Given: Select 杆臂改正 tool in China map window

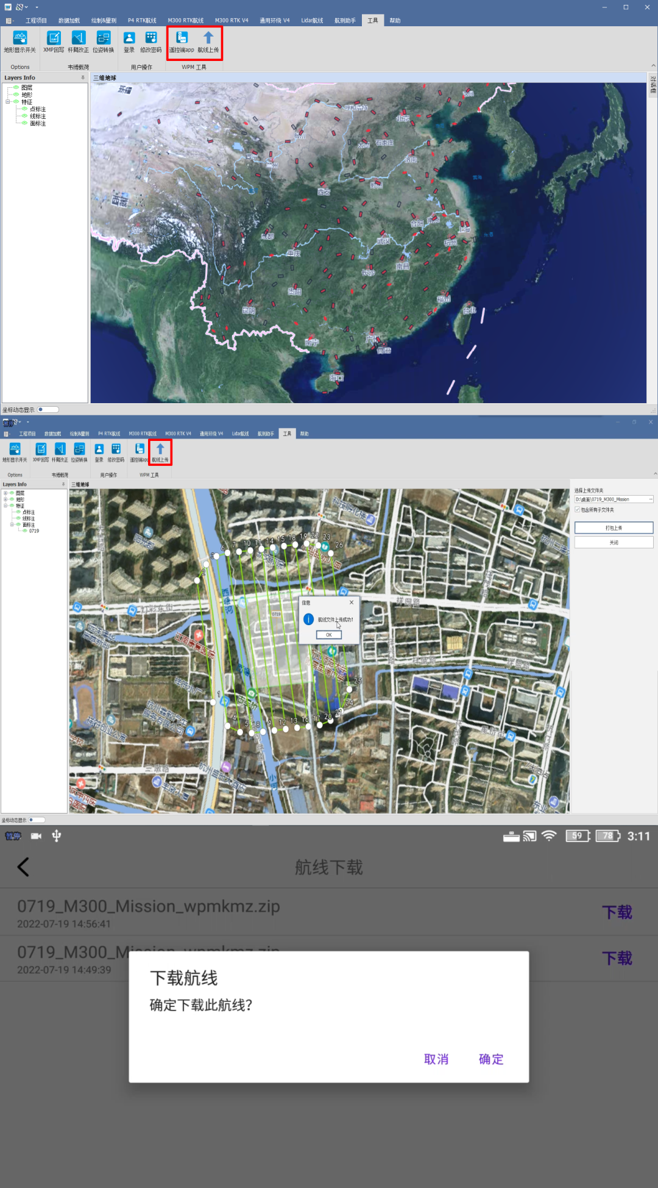Looking at the screenshot, I should tap(79, 38).
